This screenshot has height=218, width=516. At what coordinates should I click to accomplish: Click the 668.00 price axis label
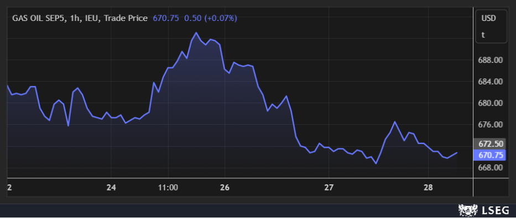[491, 167]
